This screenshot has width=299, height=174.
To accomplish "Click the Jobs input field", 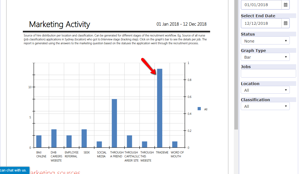I will tap(268, 73).
